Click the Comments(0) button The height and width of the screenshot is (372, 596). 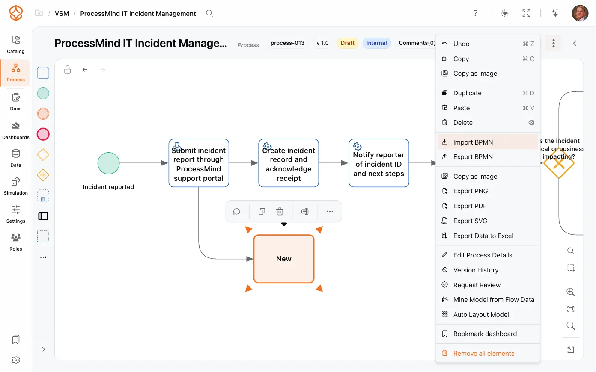pos(417,43)
